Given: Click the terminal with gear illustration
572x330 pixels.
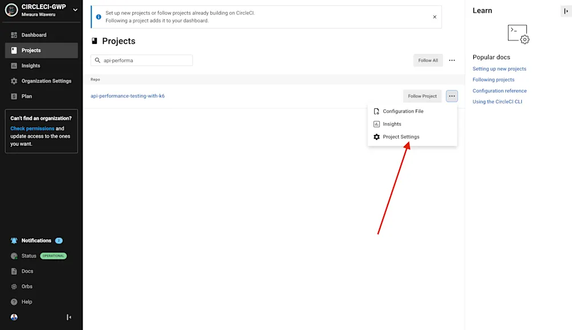Looking at the screenshot, I should click(x=518, y=34).
